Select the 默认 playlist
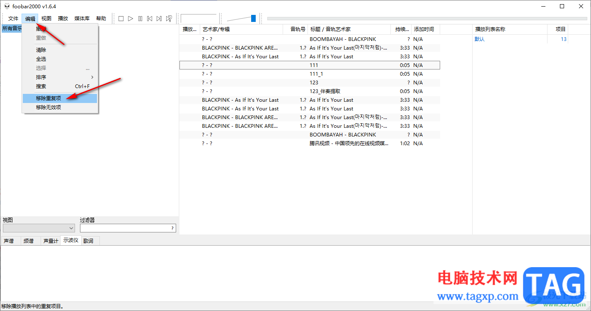This screenshot has height=311, width=591. tap(480, 39)
